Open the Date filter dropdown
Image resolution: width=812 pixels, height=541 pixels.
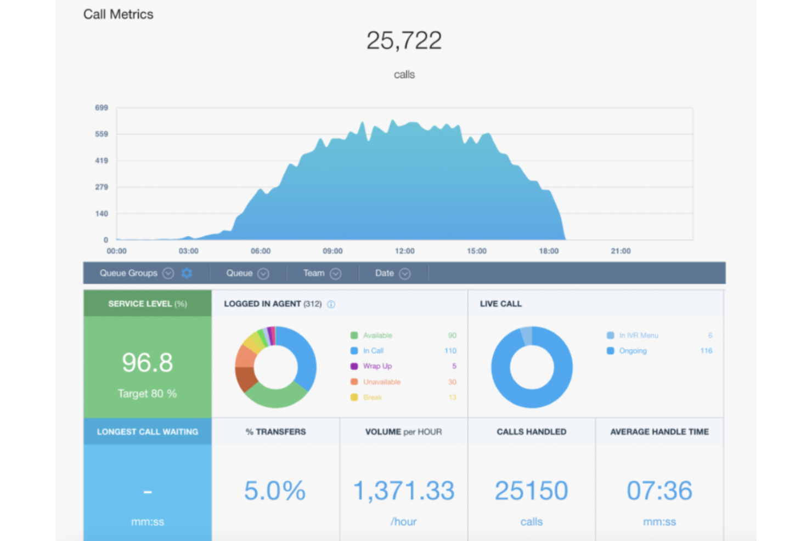[x=405, y=273]
